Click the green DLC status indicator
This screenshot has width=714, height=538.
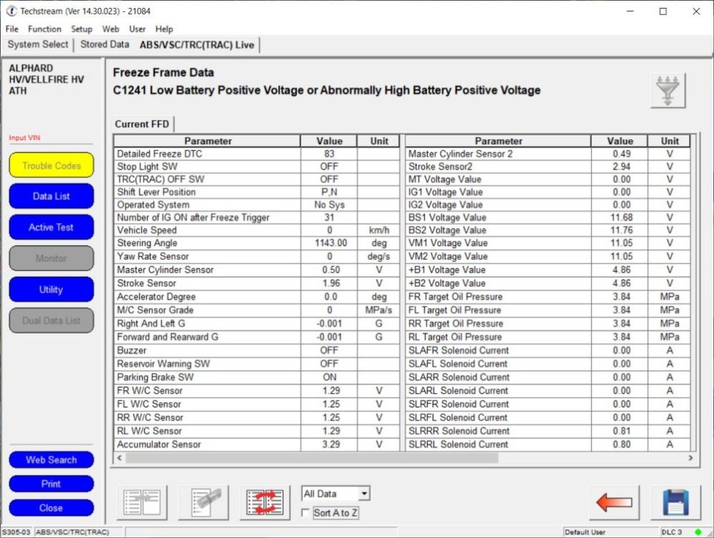click(x=697, y=532)
